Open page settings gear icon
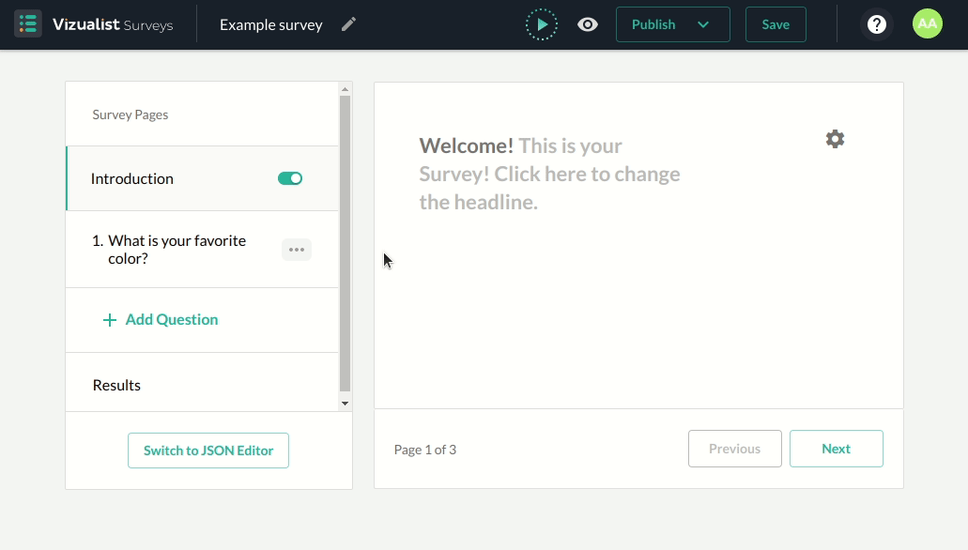This screenshot has width=968, height=550. (x=835, y=139)
